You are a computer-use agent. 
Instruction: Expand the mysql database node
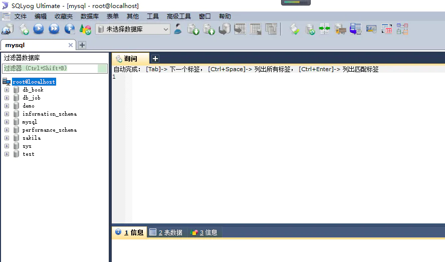click(7, 122)
